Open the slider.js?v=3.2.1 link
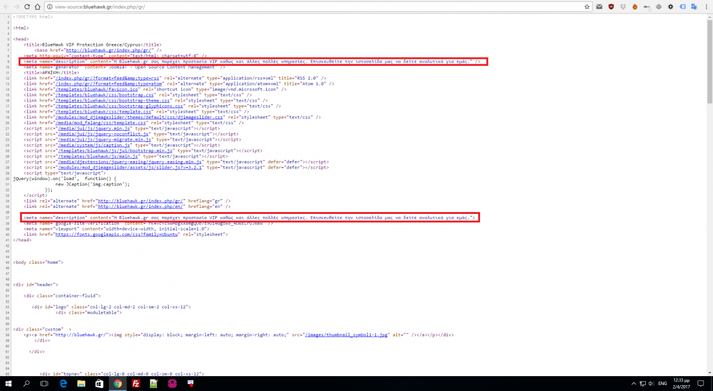The width and height of the screenshot is (713, 391). pos(131,168)
